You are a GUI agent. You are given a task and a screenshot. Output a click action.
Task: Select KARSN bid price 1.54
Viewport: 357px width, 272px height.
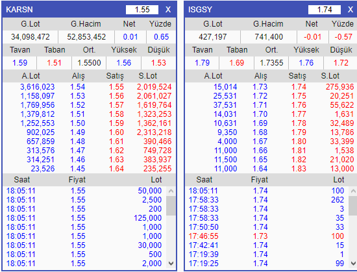(x=78, y=87)
